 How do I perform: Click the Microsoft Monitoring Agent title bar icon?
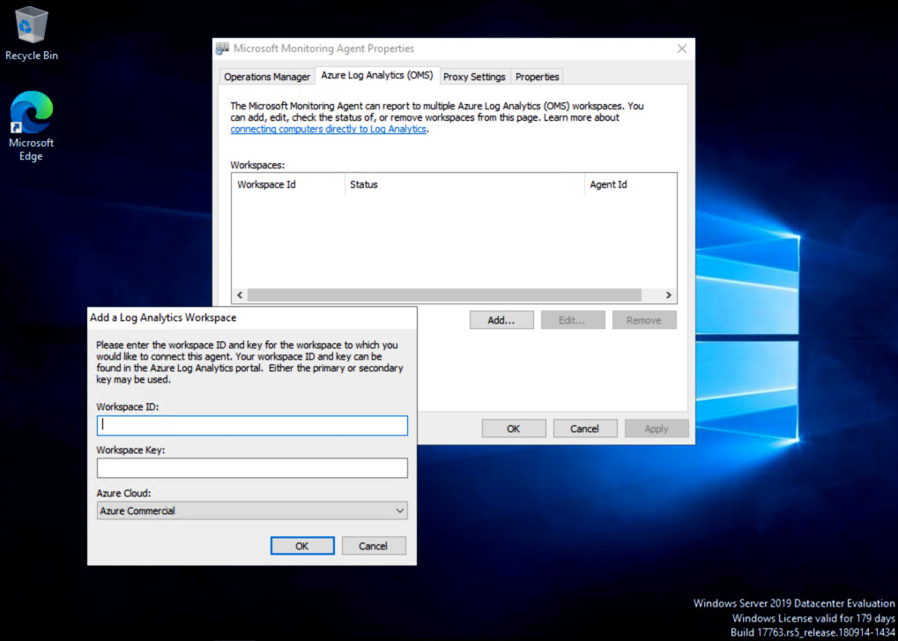pos(222,48)
